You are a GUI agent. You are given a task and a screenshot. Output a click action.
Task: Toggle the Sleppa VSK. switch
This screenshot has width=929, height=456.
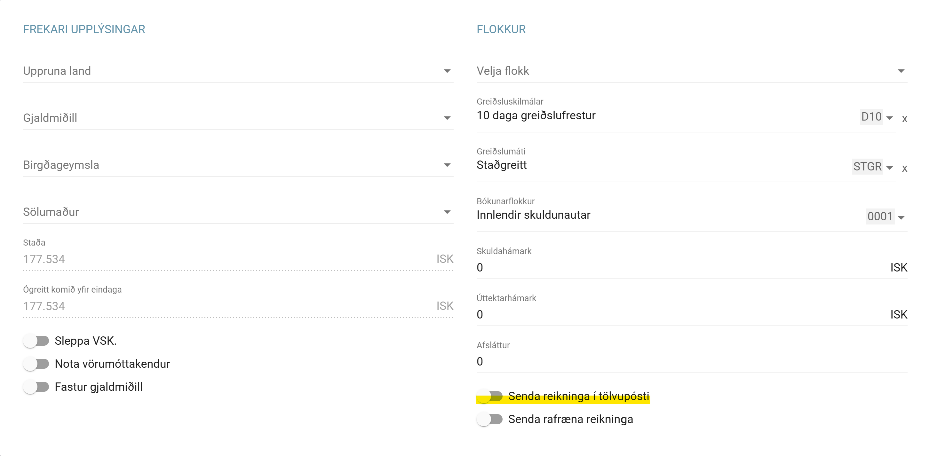pyautogui.click(x=36, y=341)
